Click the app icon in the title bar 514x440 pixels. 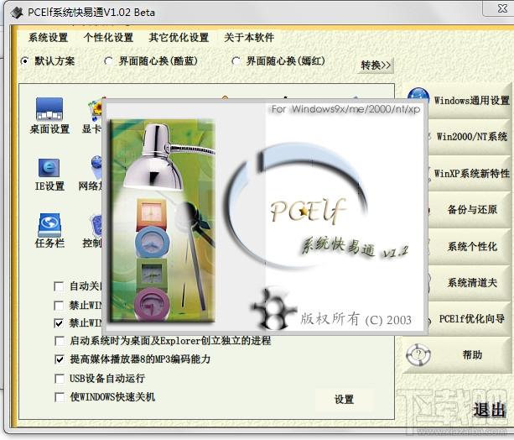[17, 13]
